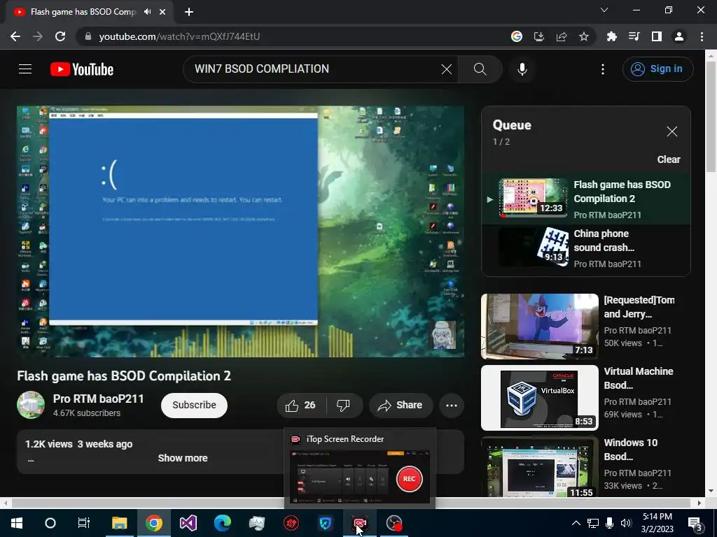Share the video

pos(401,405)
